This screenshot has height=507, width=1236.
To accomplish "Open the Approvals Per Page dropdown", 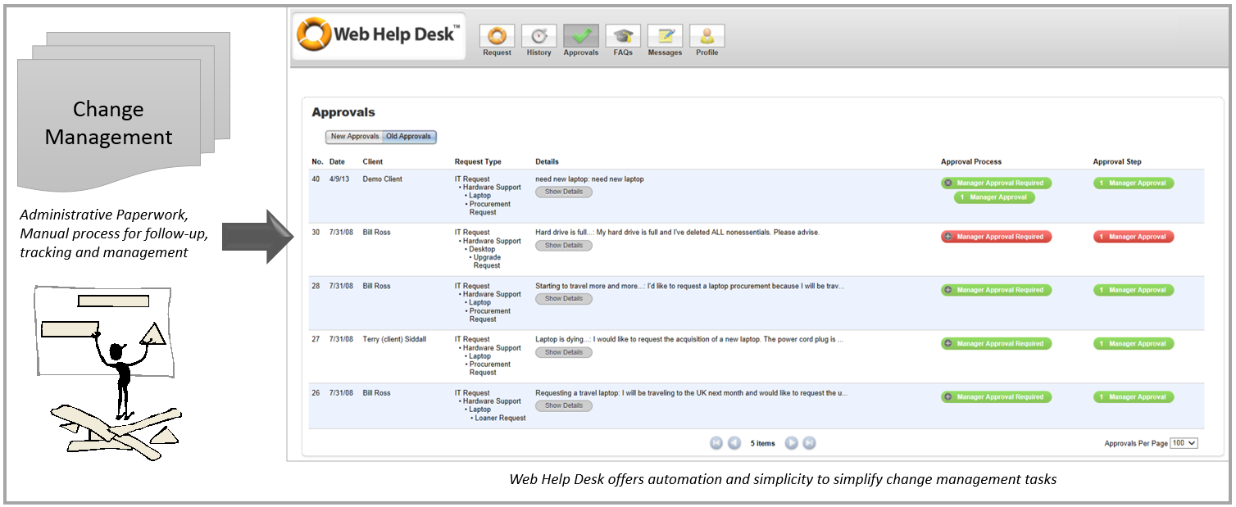I will (1184, 443).
